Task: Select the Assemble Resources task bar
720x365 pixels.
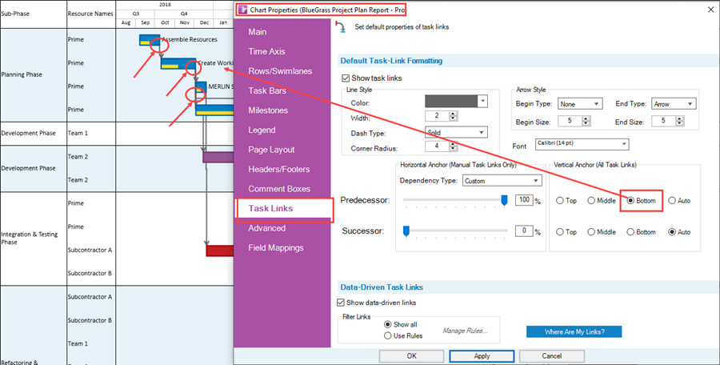Action: [150, 40]
